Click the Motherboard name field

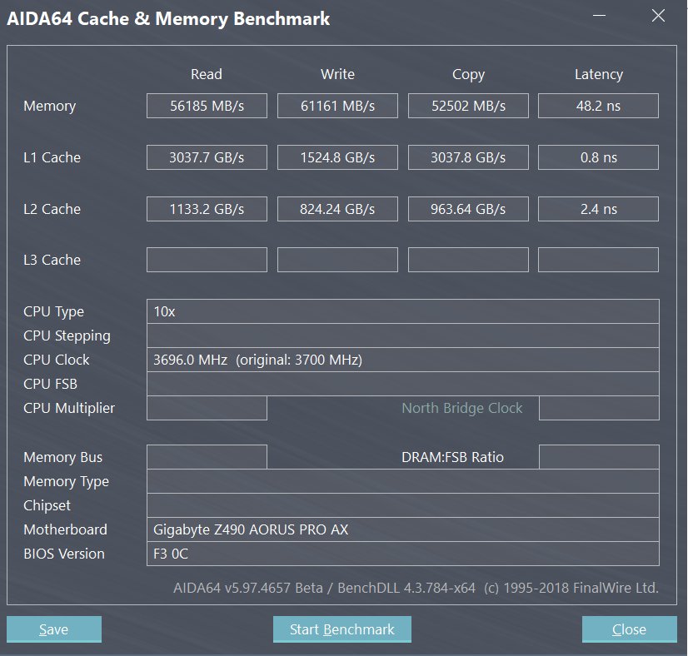(402, 529)
